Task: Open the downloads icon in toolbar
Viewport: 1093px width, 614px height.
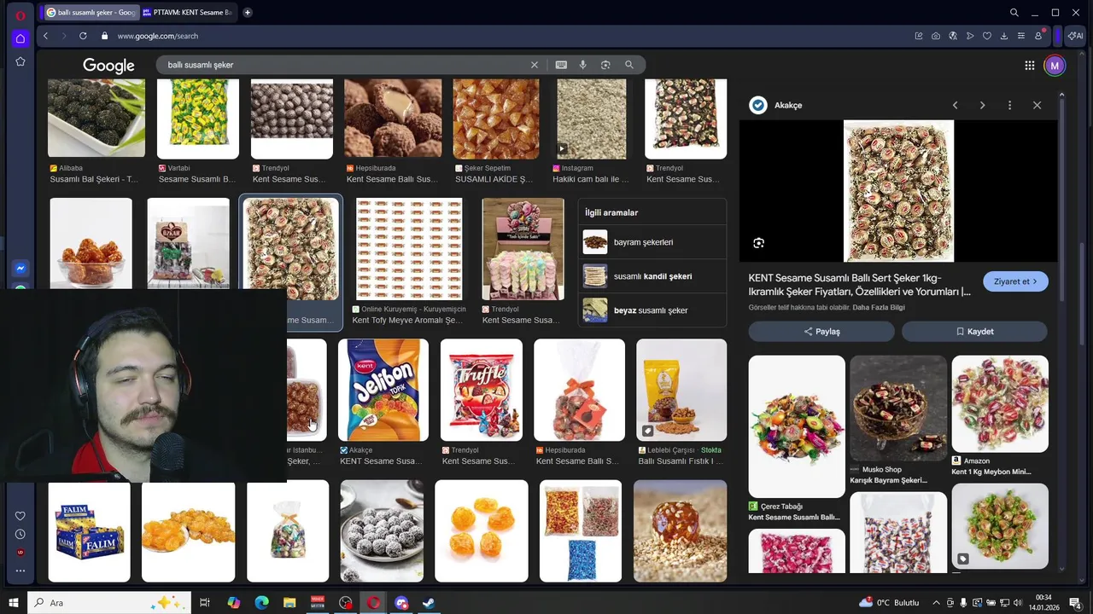Action: (x=1004, y=36)
